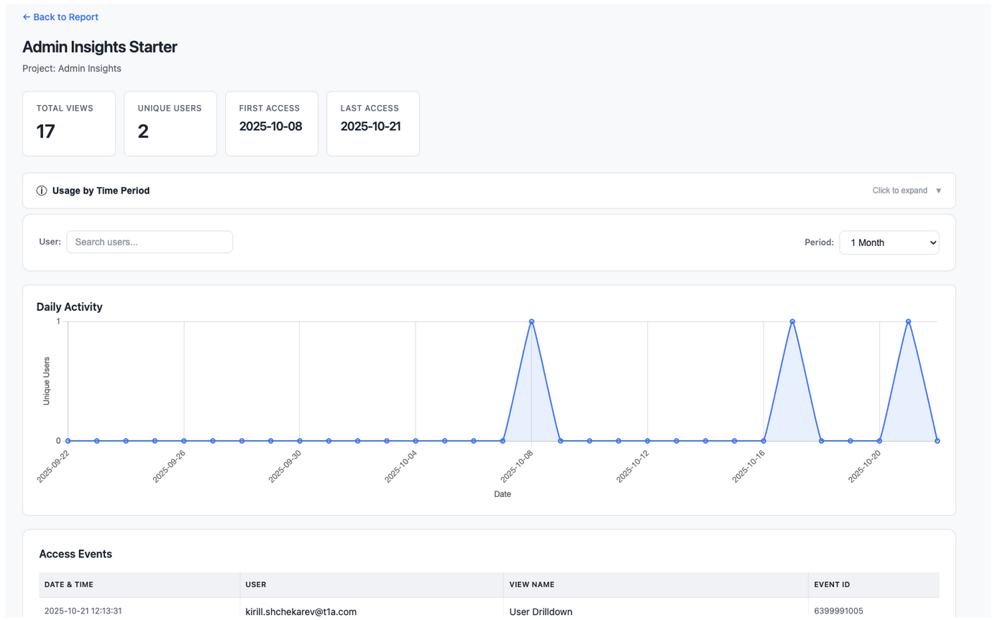Click the User column header
The height and width of the screenshot is (620, 995).
(256, 585)
